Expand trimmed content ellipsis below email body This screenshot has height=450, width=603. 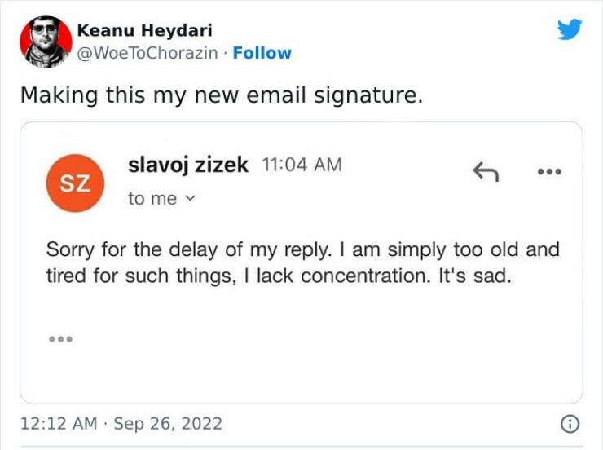[60, 338]
